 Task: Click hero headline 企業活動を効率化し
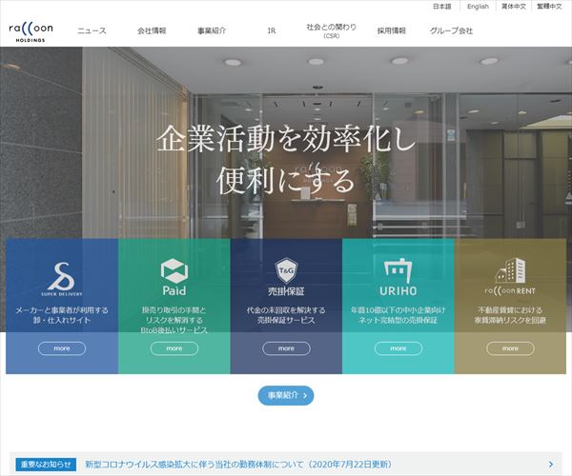coord(286,139)
